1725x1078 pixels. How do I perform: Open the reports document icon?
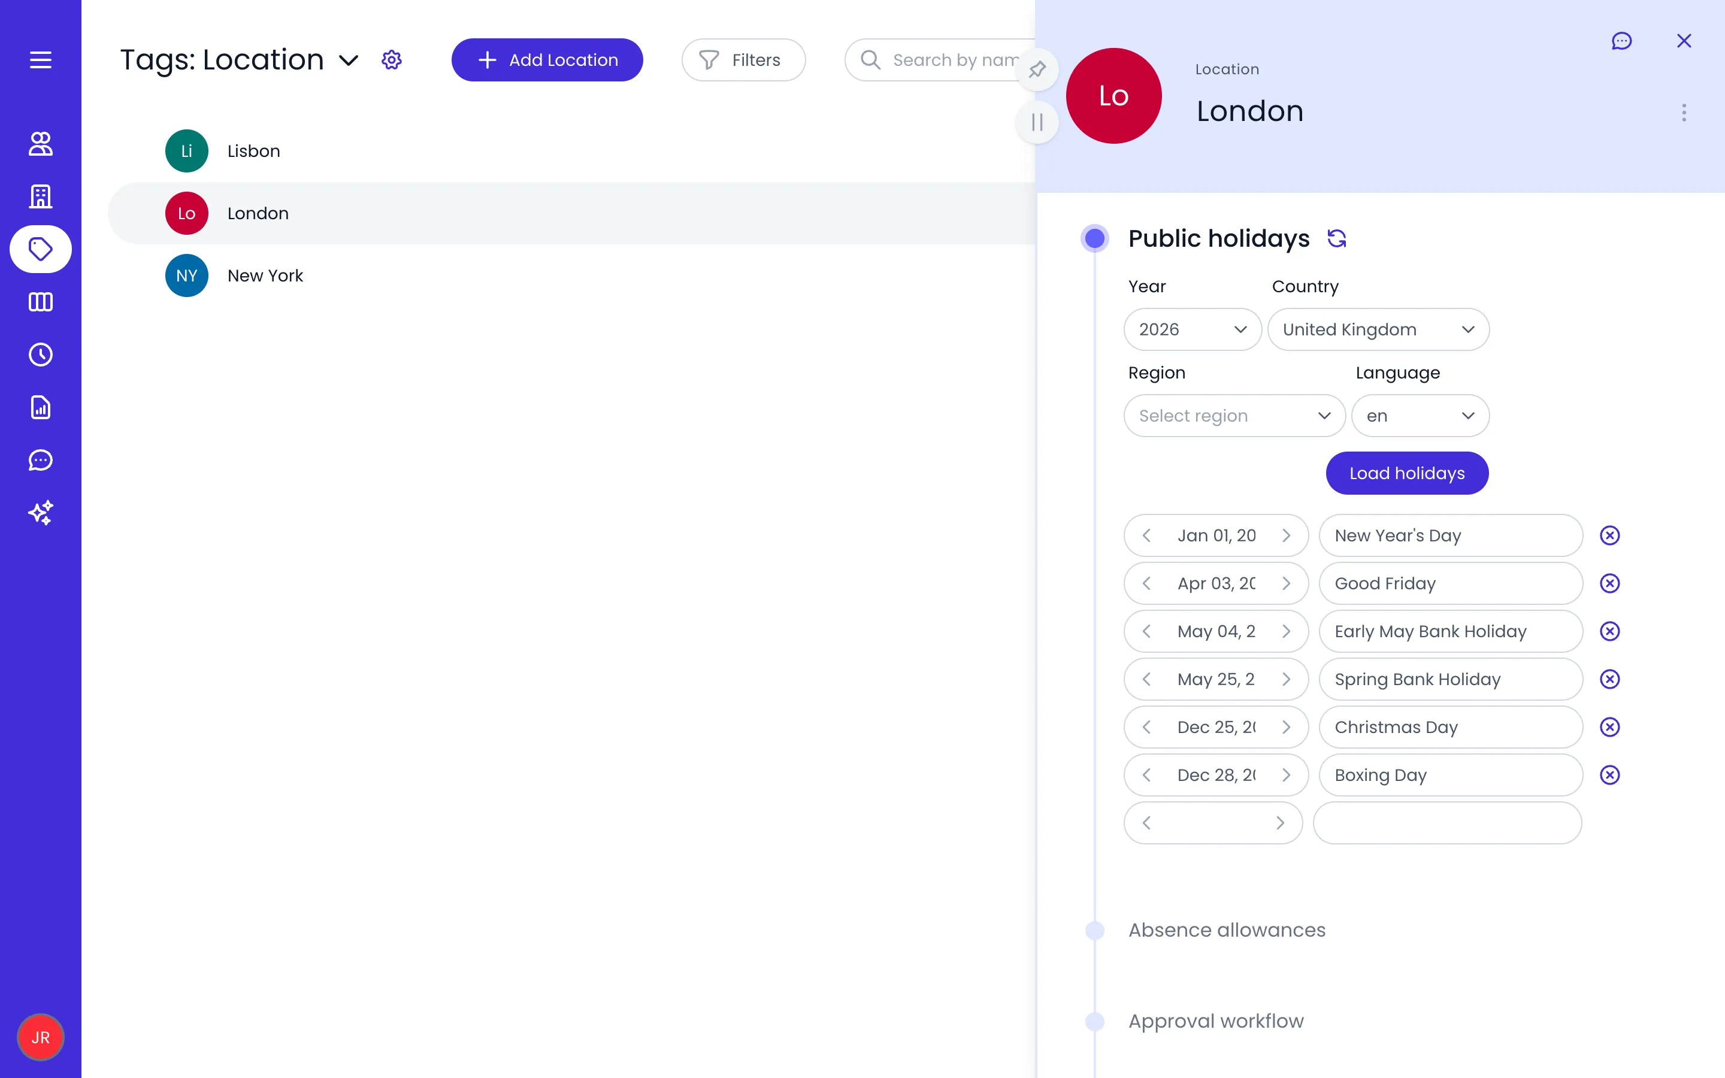point(41,407)
